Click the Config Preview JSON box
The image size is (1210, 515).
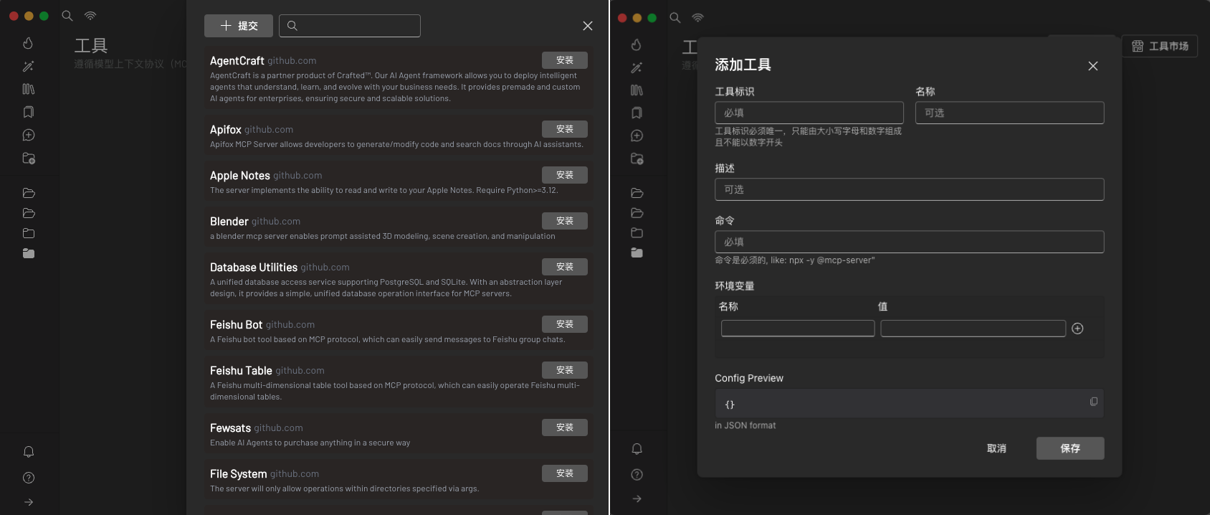pyautogui.click(x=909, y=403)
